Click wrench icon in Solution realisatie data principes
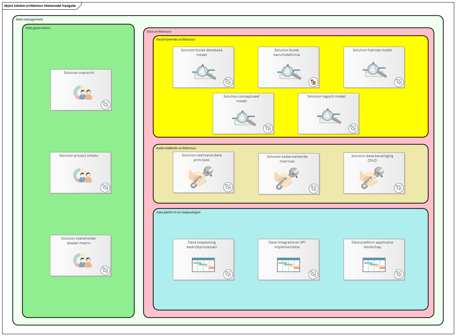This screenshot has height=336, width=456. click(202, 177)
